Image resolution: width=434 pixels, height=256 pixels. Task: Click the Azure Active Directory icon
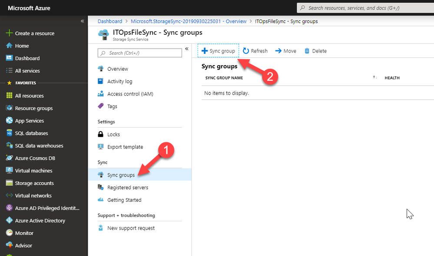(x=9, y=220)
